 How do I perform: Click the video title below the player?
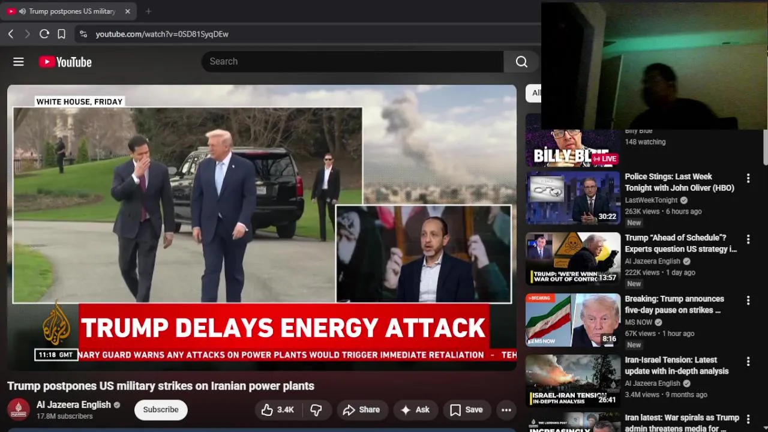click(x=161, y=386)
